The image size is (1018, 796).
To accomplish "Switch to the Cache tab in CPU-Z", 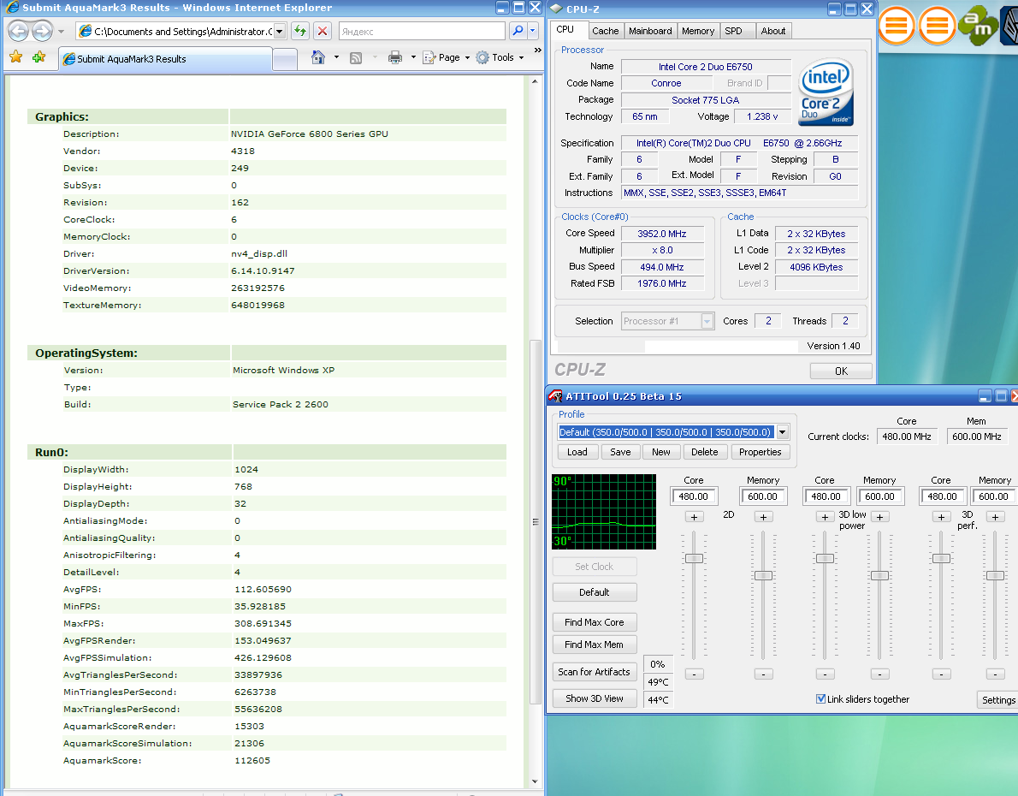I will [605, 31].
